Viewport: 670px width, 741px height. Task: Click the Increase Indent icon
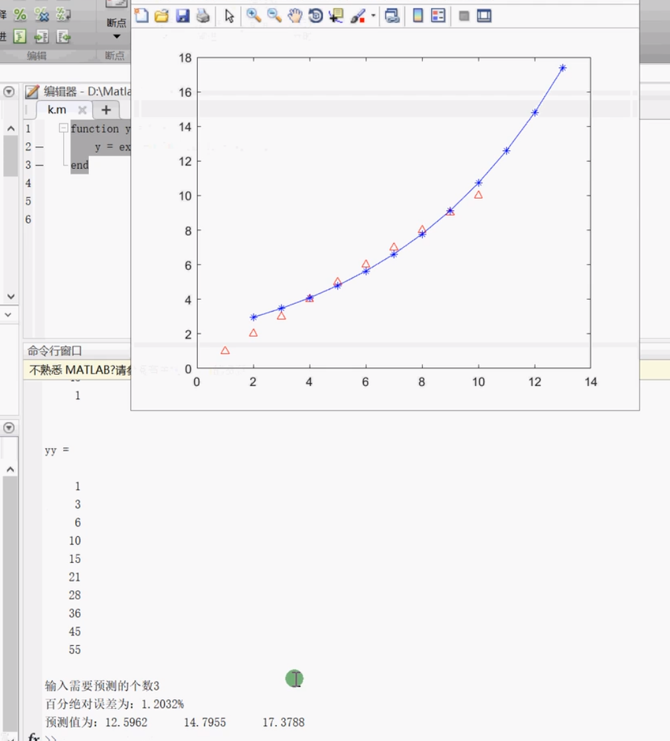42,37
